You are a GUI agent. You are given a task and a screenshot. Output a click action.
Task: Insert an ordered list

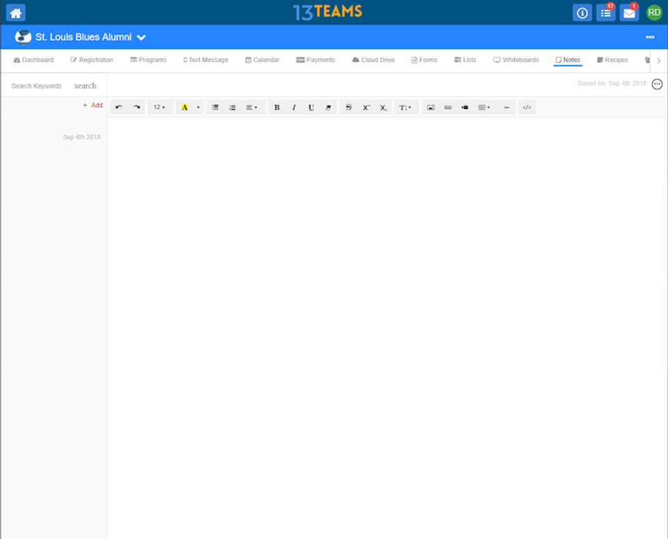[x=232, y=107]
